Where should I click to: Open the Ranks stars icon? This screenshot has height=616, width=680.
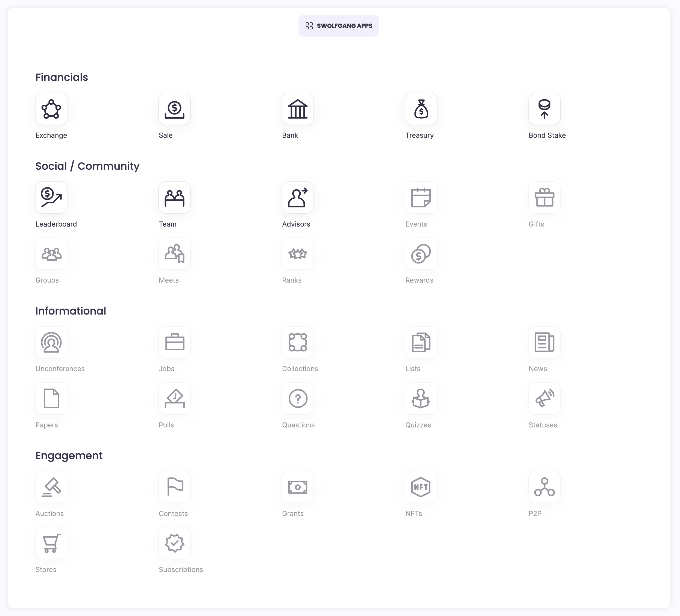coord(297,254)
